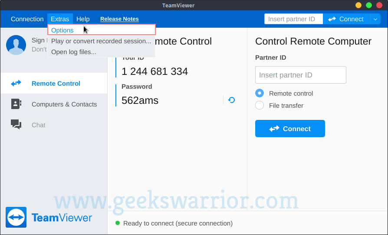Click the Remote Control arrows icon in sidebar
The image size is (388, 235).
(x=16, y=84)
